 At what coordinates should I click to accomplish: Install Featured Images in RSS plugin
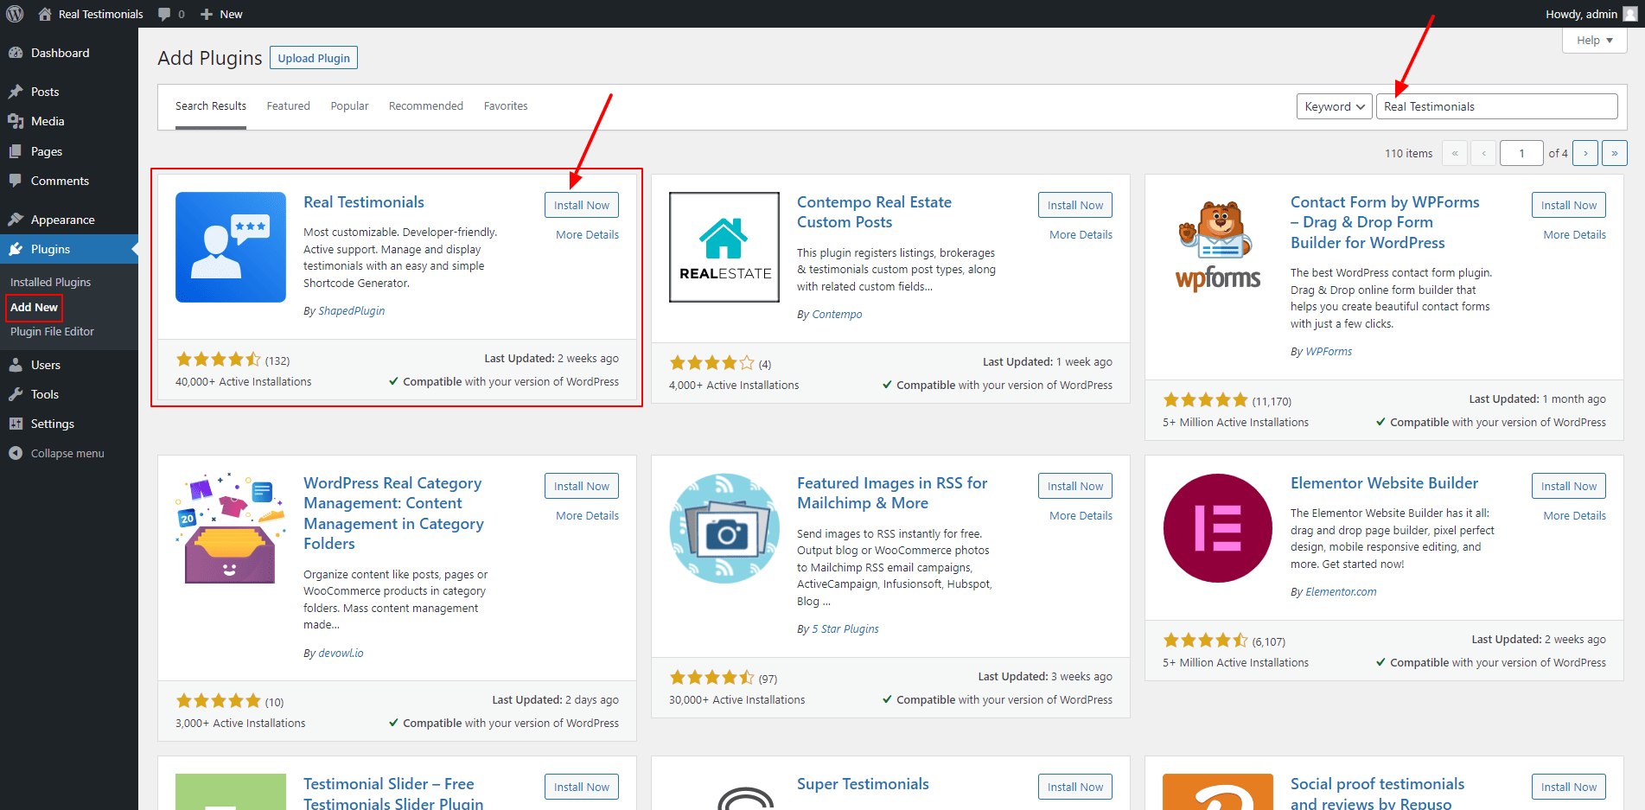coord(1075,486)
